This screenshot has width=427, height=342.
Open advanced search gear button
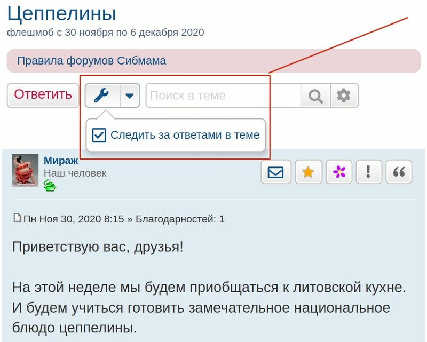(x=344, y=96)
